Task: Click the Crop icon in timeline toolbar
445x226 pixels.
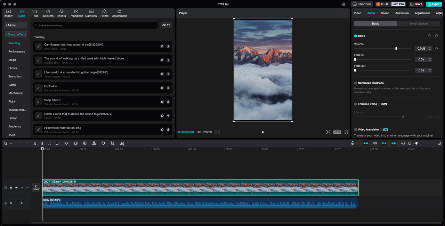Action: point(113,143)
